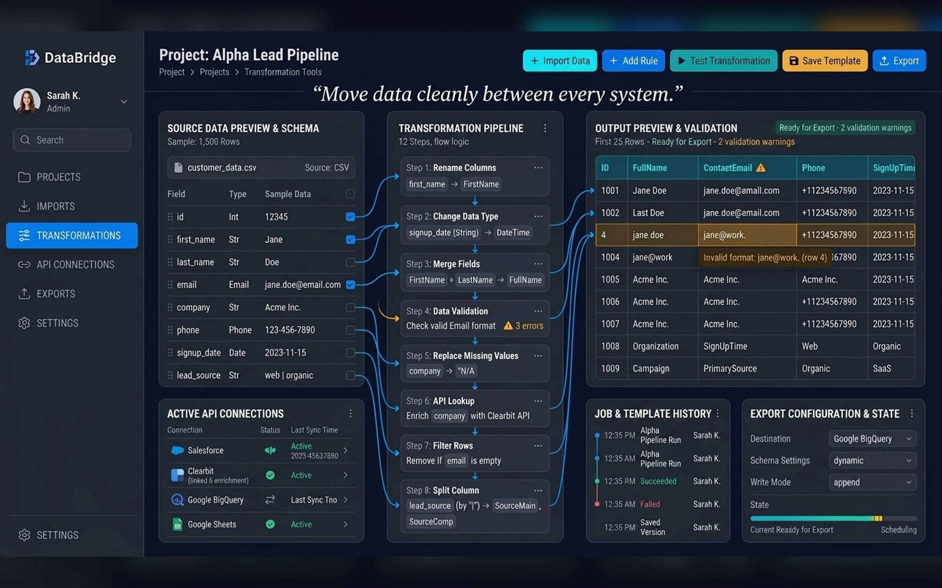
Task: Click the Save Template button
Action: coord(825,61)
